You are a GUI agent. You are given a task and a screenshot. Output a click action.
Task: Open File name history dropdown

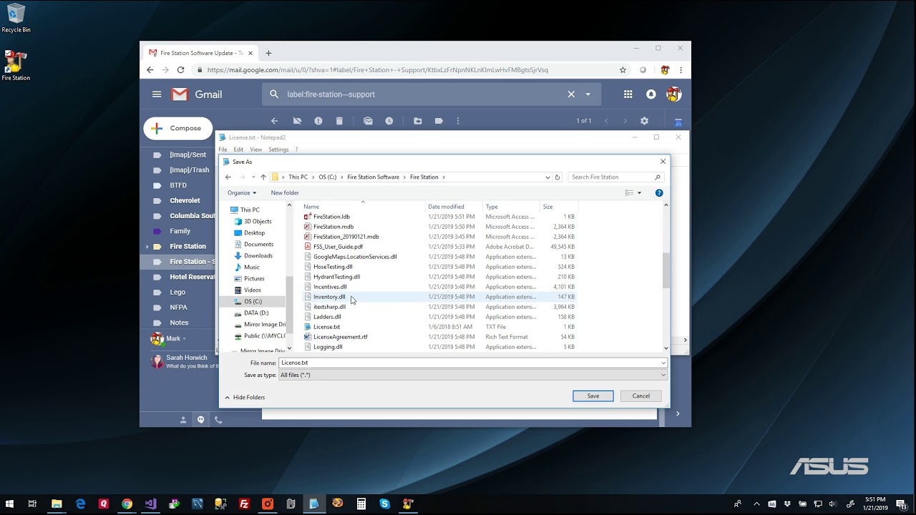coord(663,363)
